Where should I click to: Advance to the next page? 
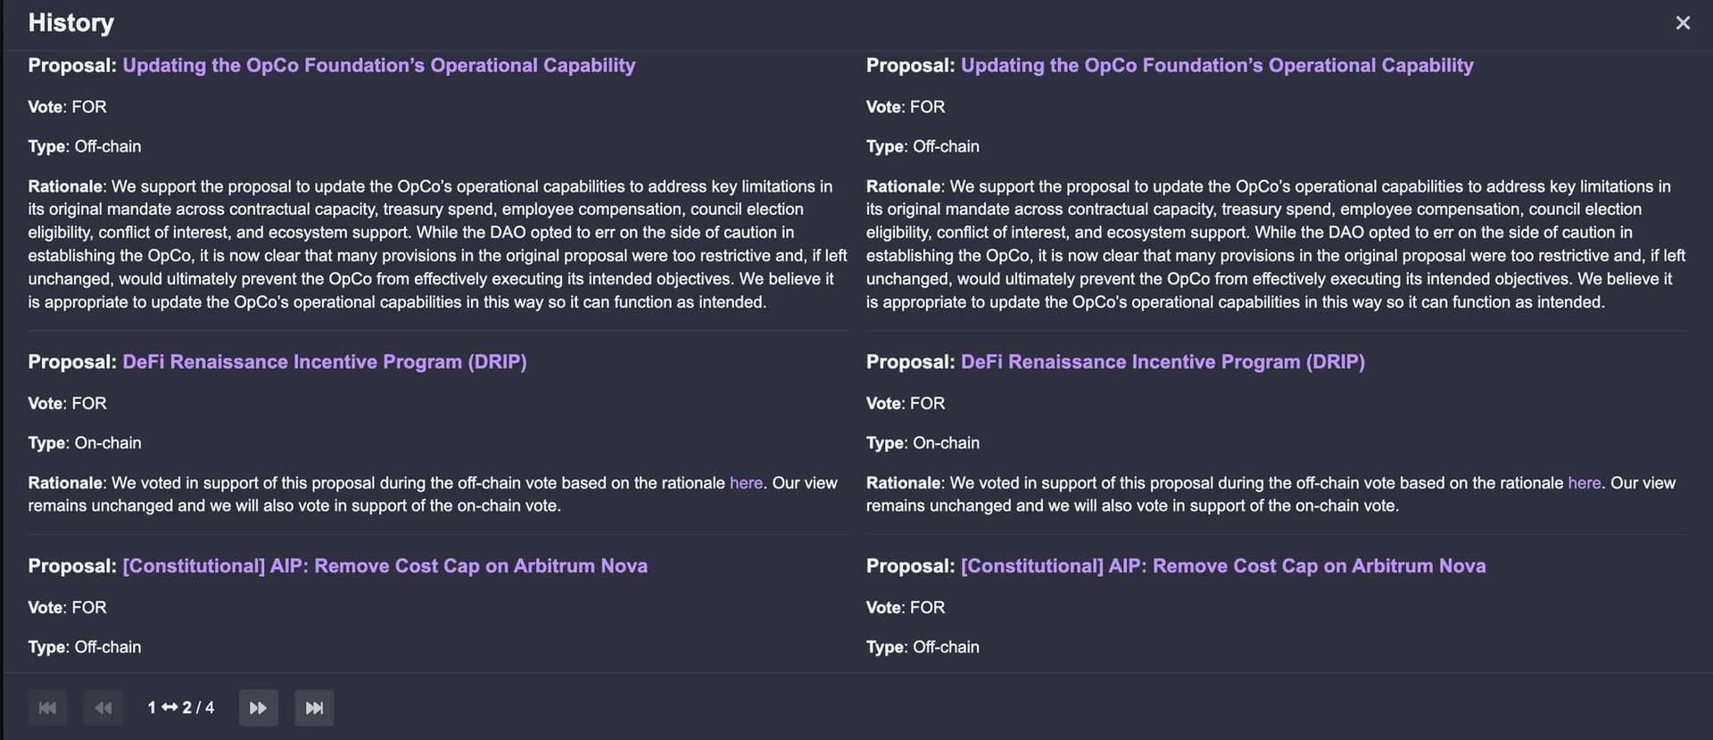258,708
